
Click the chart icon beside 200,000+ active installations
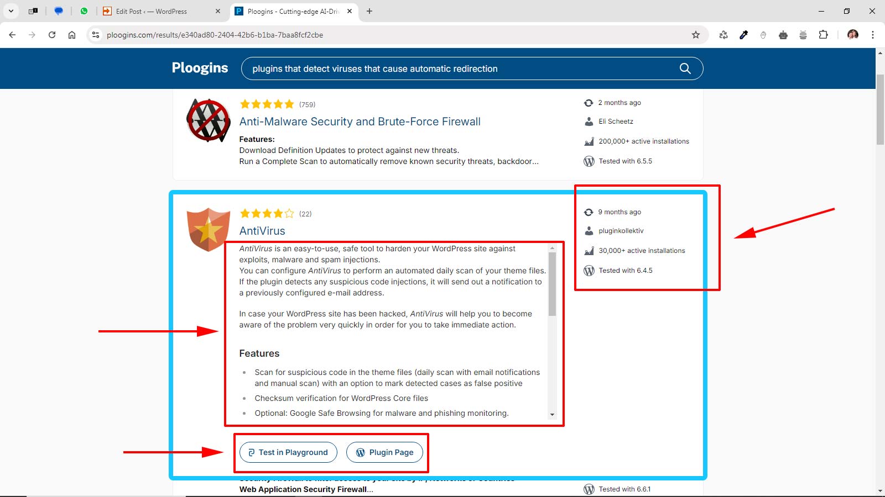[x=589, y=141]
